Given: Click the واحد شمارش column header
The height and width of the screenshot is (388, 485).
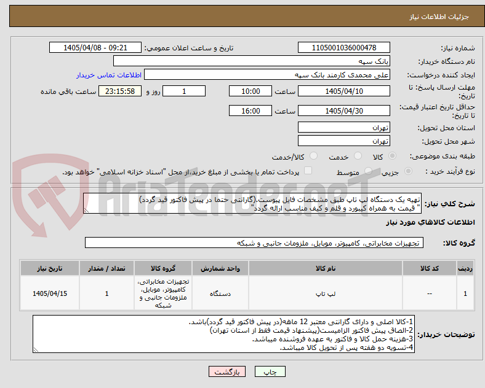Looking at the screenshot, I should point(220,268).
